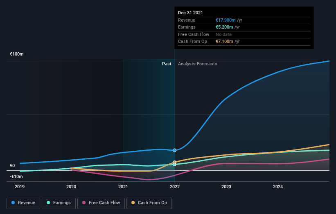Click the orange Cash From Op legend dot
This screenshot has height=214, width=336.
[133, 203]
